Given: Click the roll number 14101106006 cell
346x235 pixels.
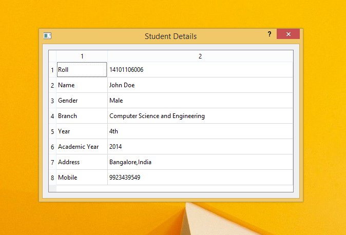Looking at the screenshot, I should pos(200,70).
